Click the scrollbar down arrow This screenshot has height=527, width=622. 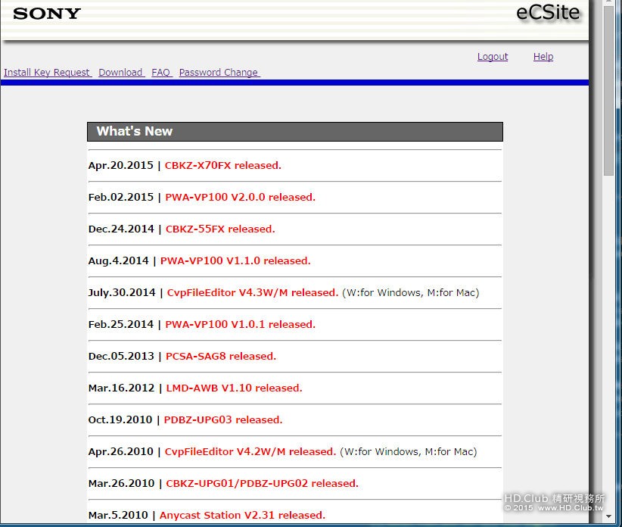point(608,516)
